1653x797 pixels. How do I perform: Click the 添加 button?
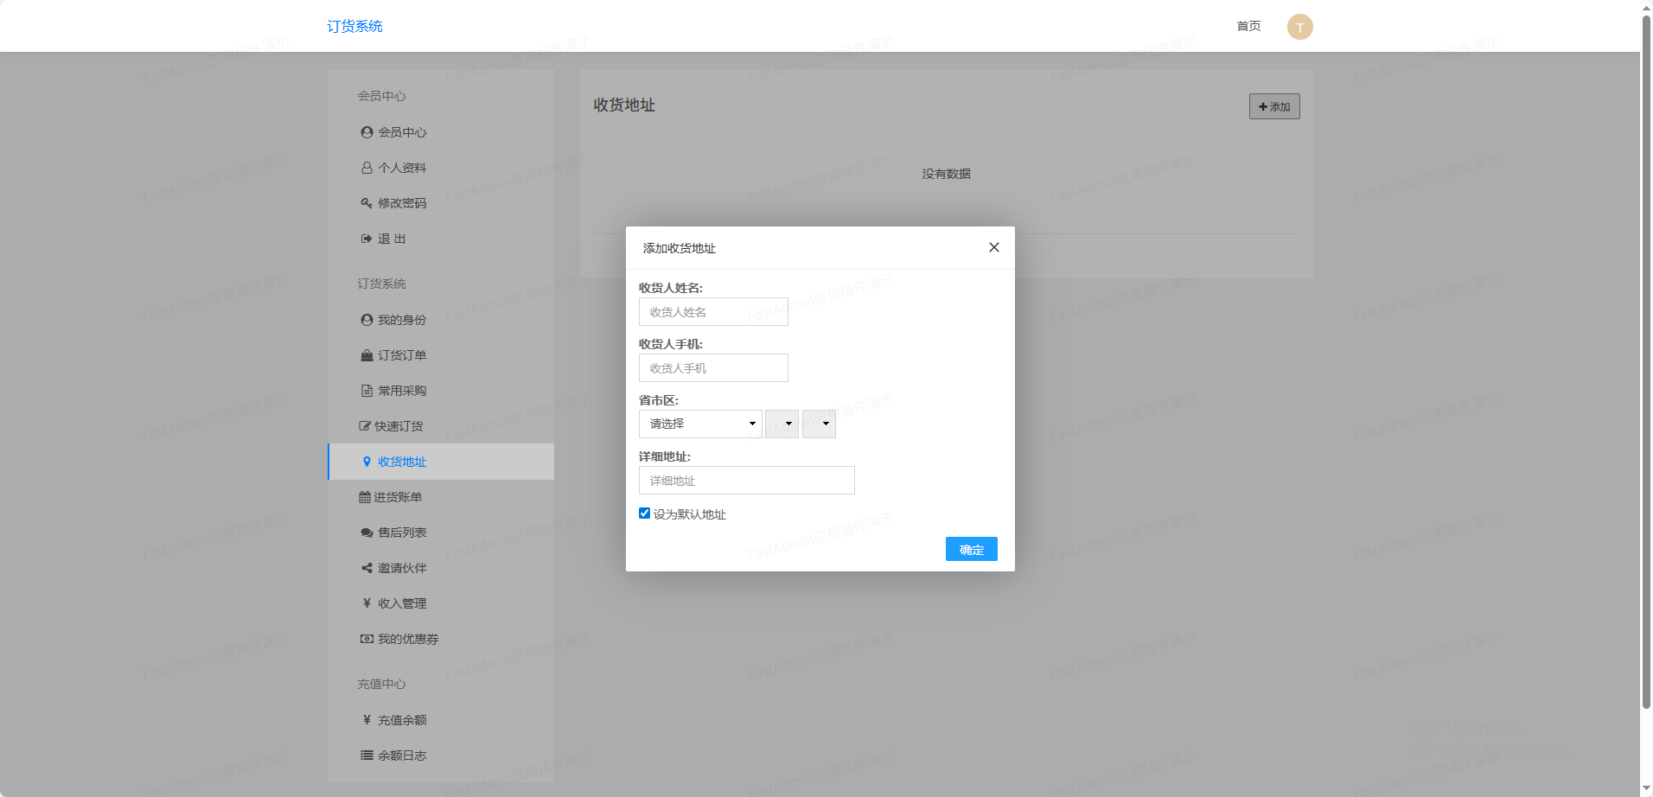1273,106
